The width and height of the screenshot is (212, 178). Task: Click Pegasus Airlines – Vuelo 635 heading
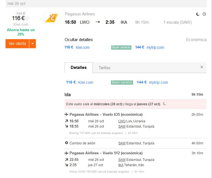(106, 114)
